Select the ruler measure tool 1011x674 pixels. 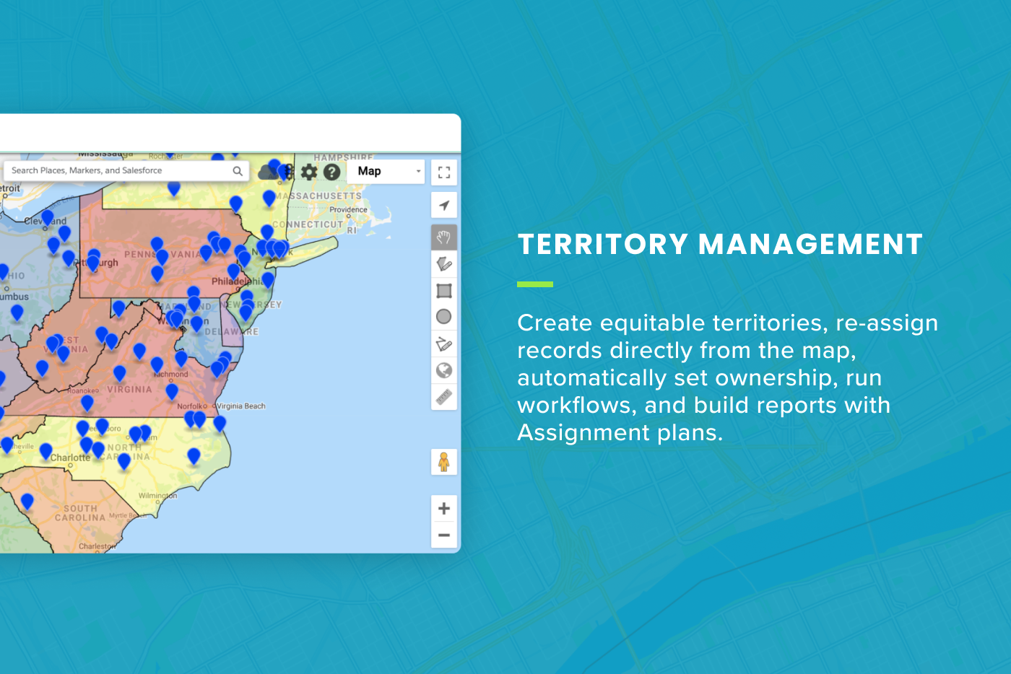pos(444,397)
